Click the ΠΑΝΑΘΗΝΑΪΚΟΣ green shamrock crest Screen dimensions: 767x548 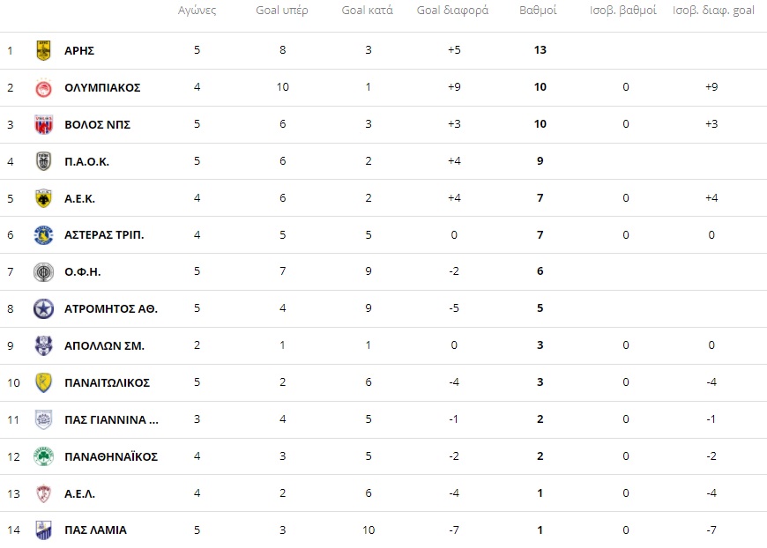click(x=43, y=456)
